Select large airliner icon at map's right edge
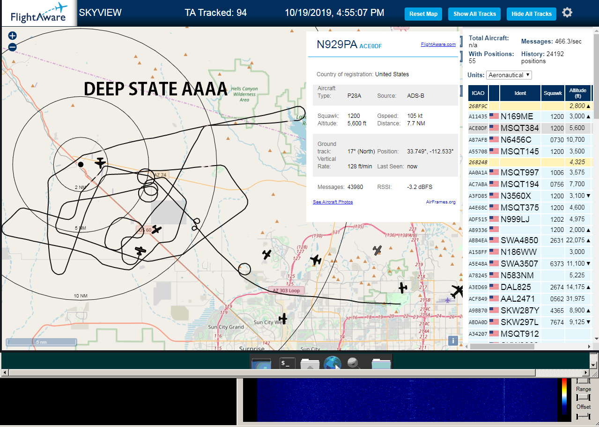Viewport: 599px width, 427px height. (458, 291)
